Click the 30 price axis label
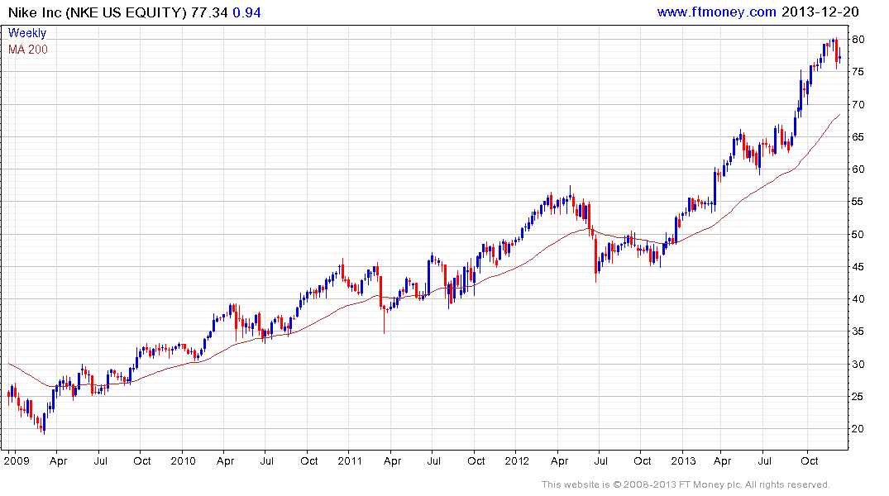 pyautogui.click(x=858, y=364)
